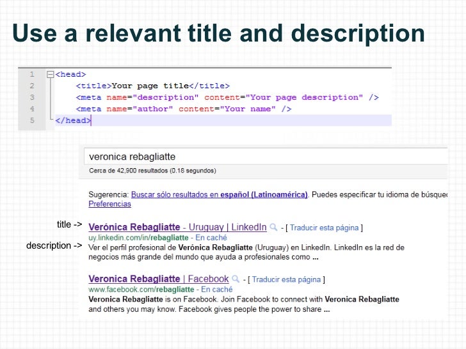Click the 'Your name' string in code

tap(248, 109)
